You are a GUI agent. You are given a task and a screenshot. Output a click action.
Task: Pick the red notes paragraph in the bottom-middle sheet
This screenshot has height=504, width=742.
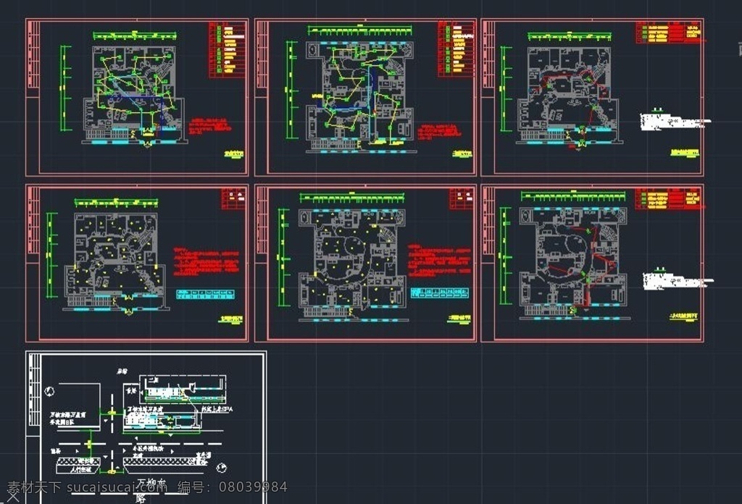point(440,259)
